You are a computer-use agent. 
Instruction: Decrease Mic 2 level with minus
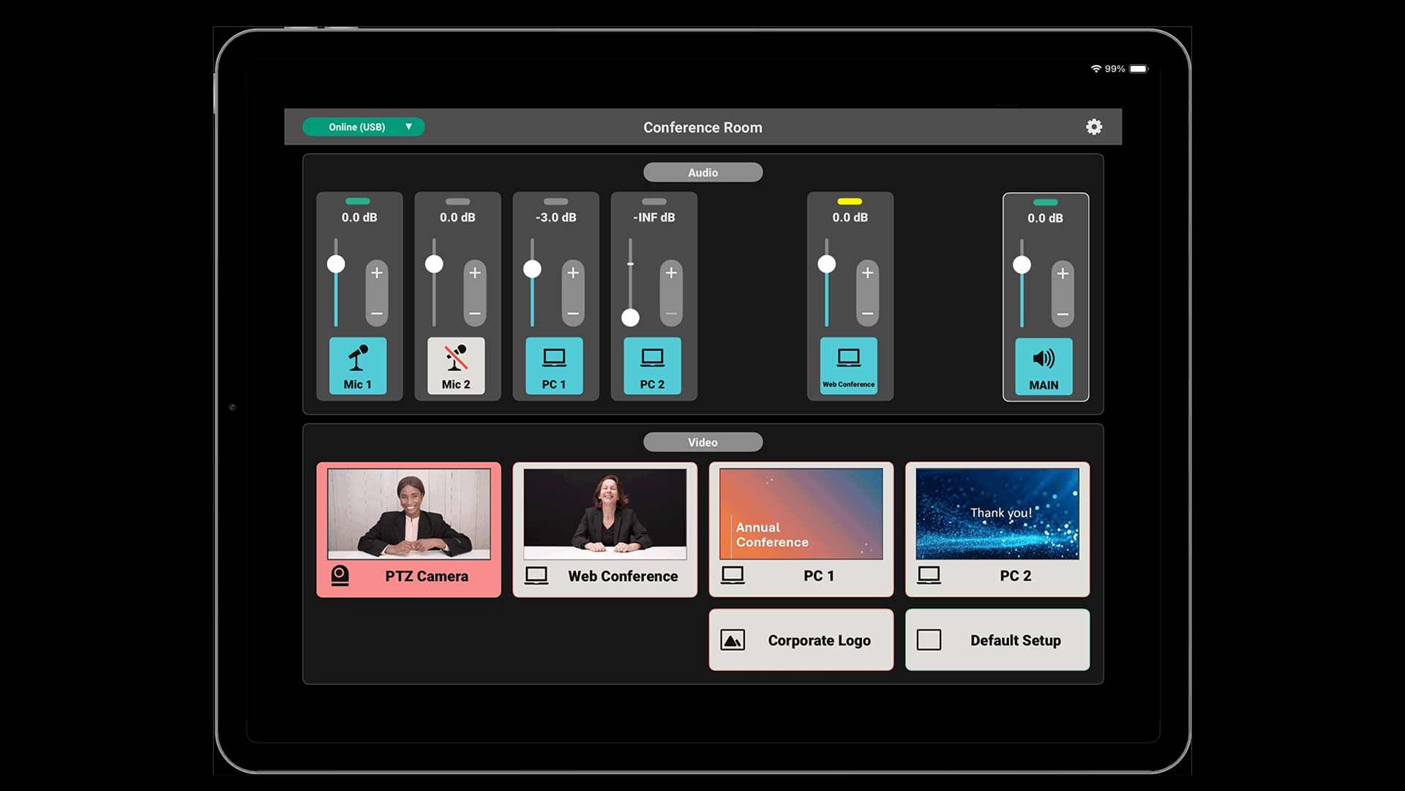(475, 313)
